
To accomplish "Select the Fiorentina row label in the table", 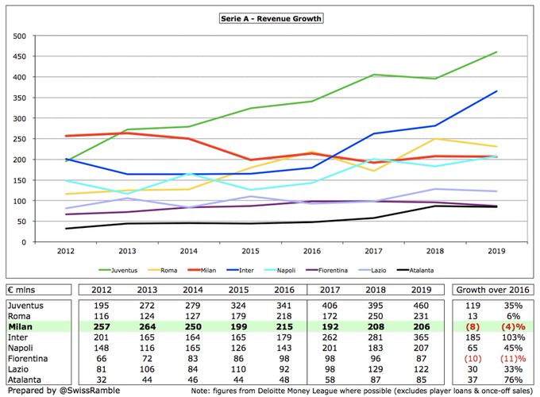I will [x=28, y=359].
